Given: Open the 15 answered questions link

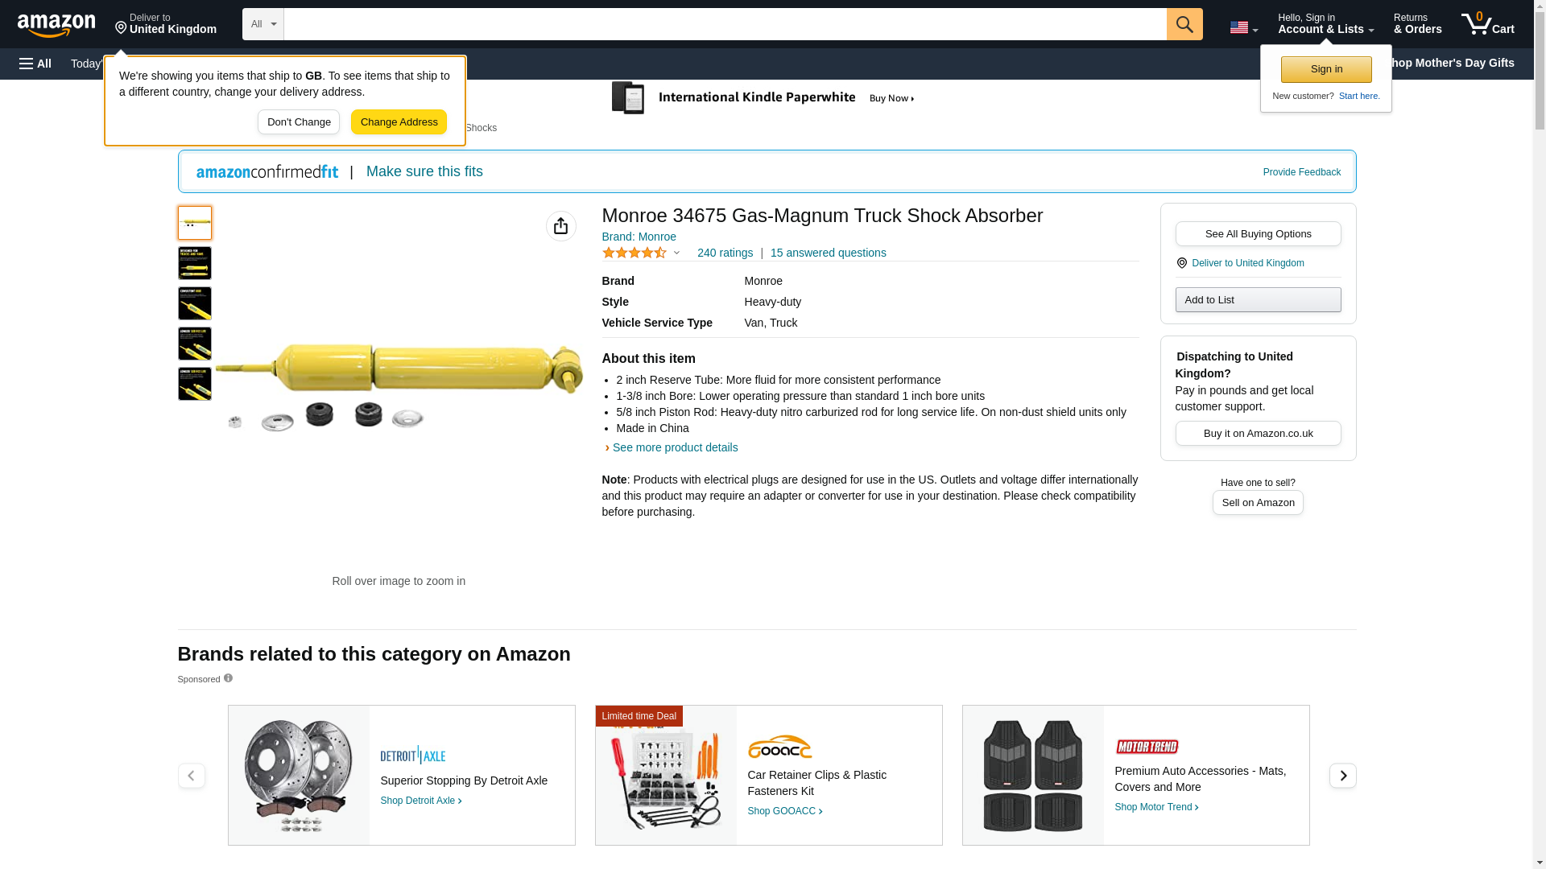Looking at the screenshot, I should 828,253.
